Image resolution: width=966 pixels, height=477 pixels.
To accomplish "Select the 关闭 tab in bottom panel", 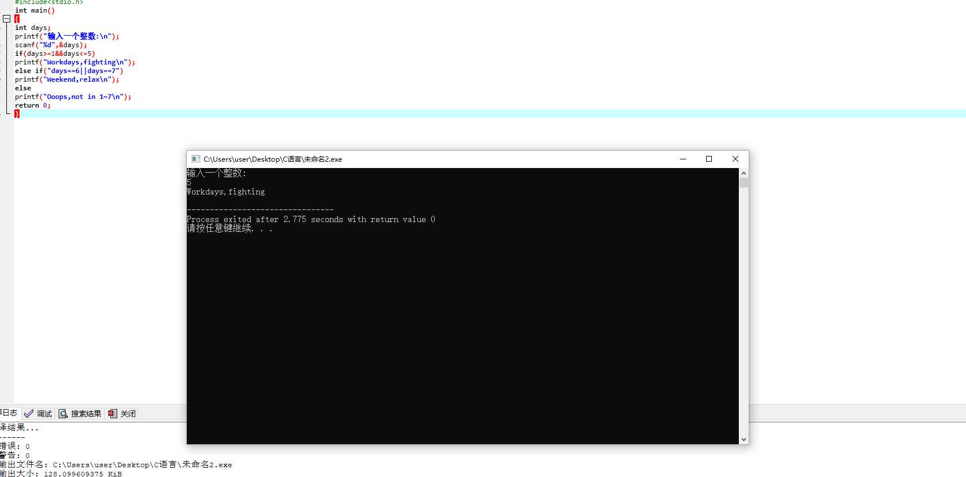I will pyautogui.click(x=122, y=413).
